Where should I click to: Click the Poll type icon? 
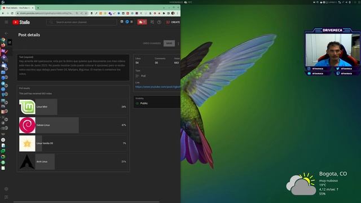tap(138, 76)
